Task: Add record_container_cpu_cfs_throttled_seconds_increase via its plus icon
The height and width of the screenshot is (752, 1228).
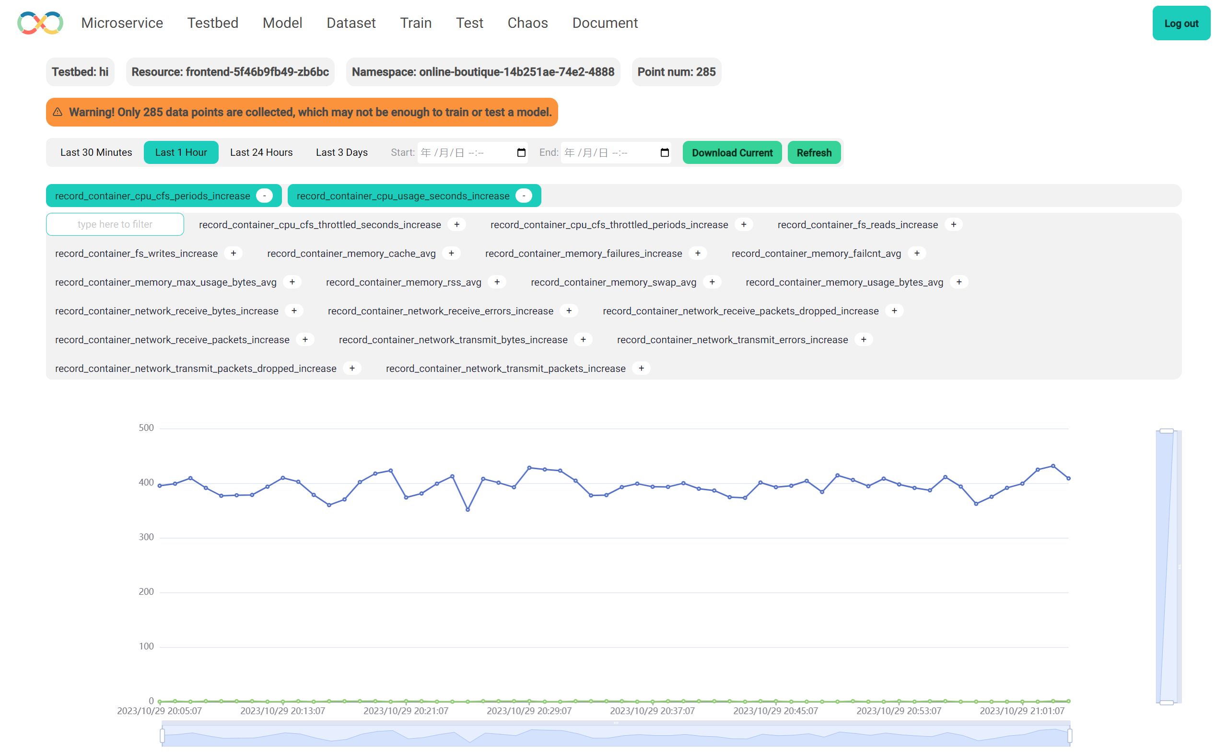Action: coord(456,225)
